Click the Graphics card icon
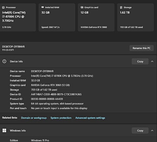157x142 pixels. 82,7
